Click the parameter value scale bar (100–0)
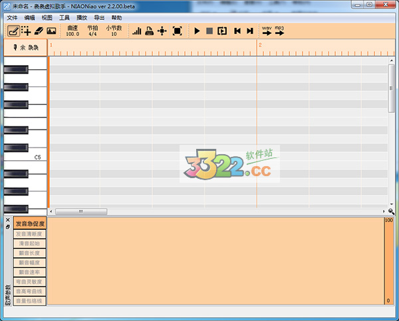 pyautogui.click(x=388, y=261)
